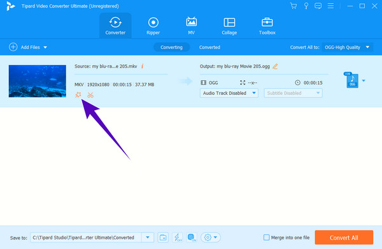Expand the Add Files dropdown arrow
This screenshot has height=249, width=382.
[45, 47]
